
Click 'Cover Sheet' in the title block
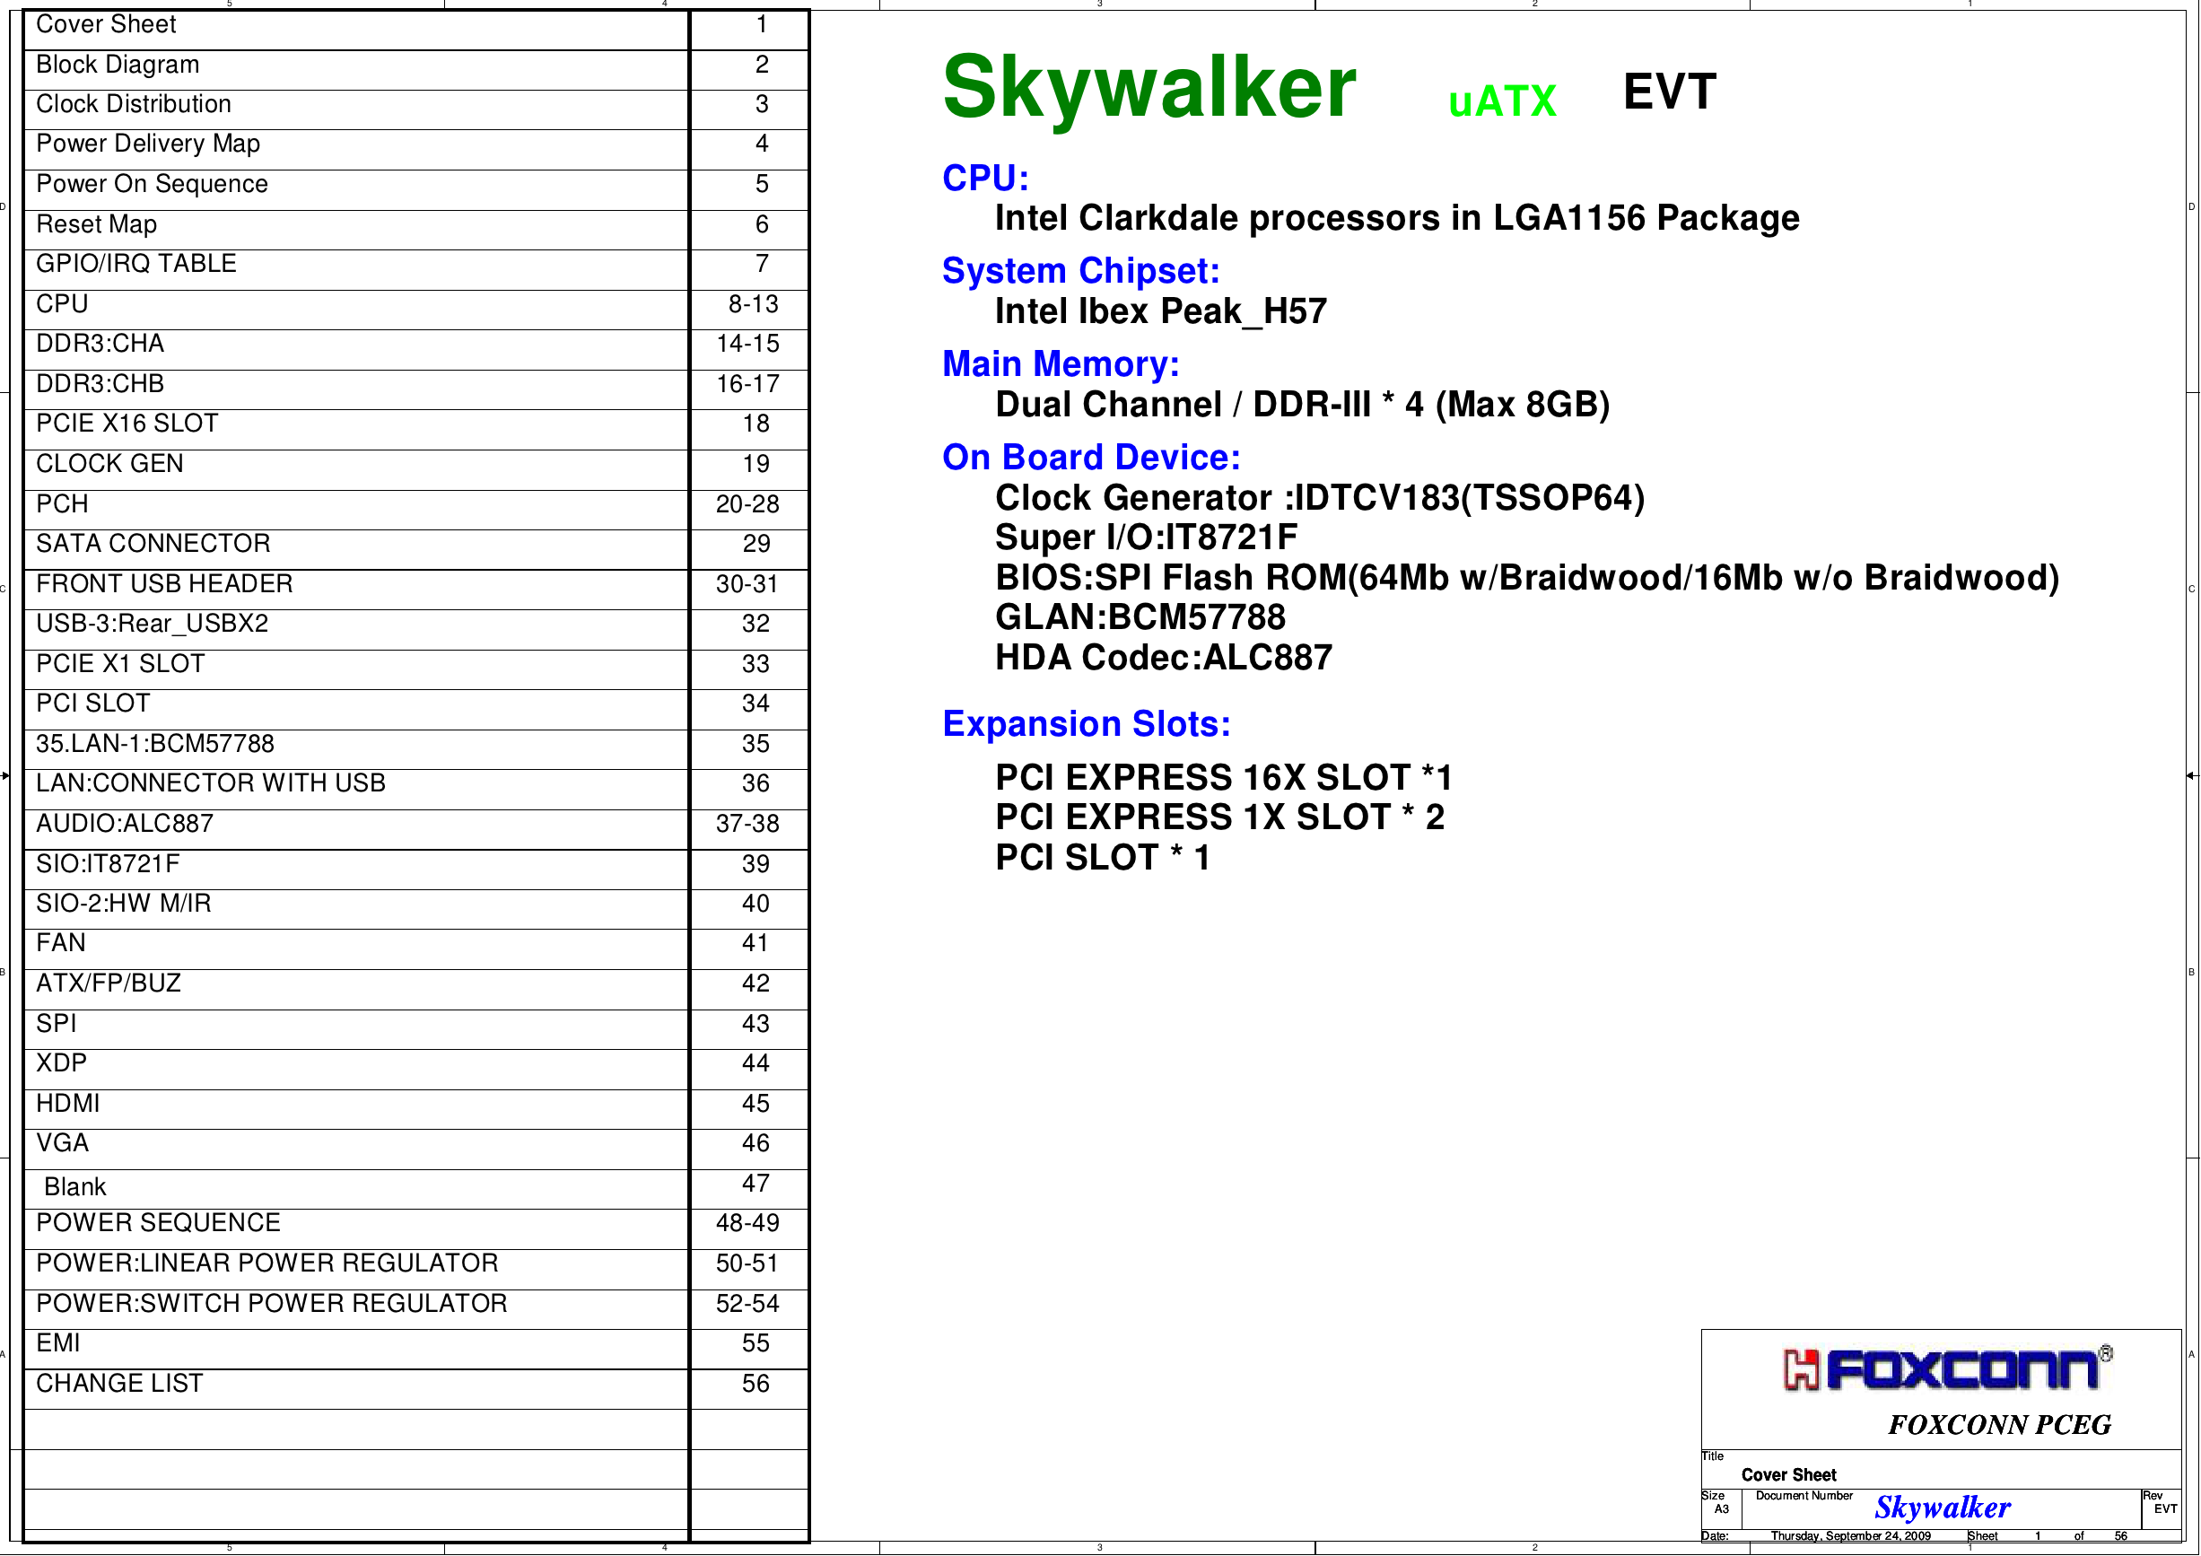pyautogui.click(x=1789, y=1475)
